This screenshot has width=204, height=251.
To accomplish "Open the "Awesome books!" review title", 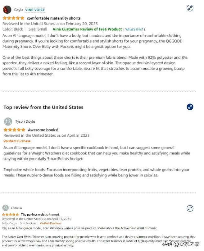I will 43,130.
